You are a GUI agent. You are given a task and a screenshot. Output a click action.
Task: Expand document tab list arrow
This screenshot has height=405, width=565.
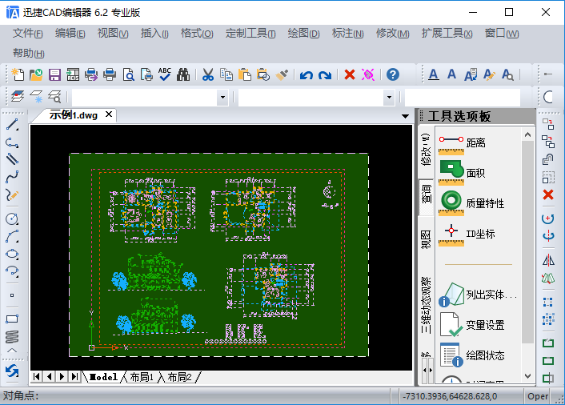[404, 115]
